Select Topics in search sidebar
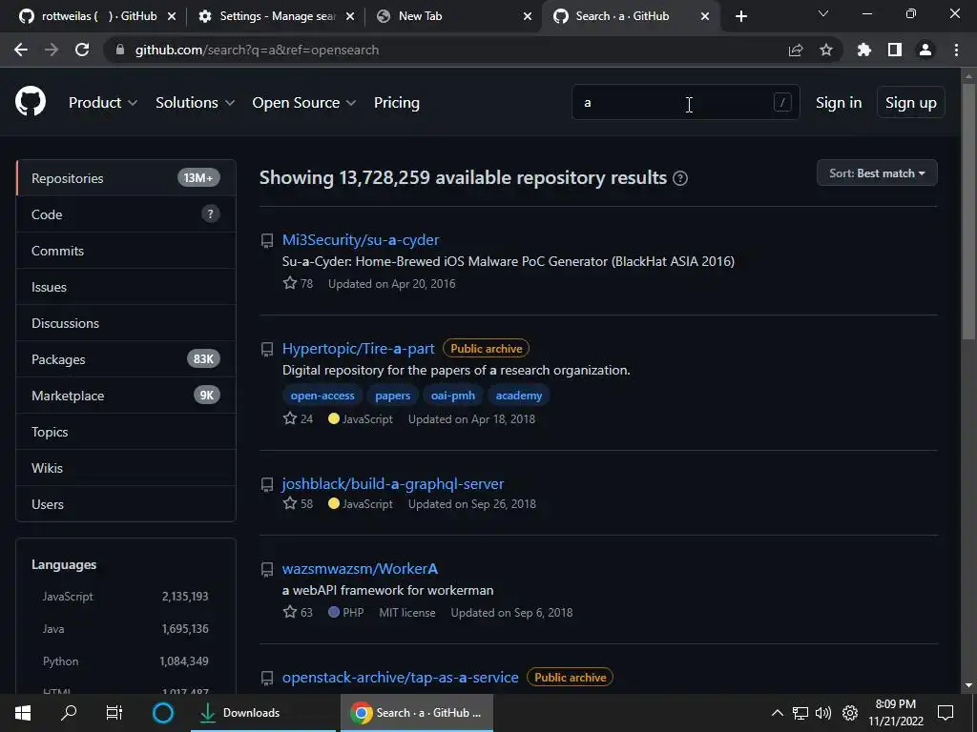977x732 pixels. coord(126,432)
